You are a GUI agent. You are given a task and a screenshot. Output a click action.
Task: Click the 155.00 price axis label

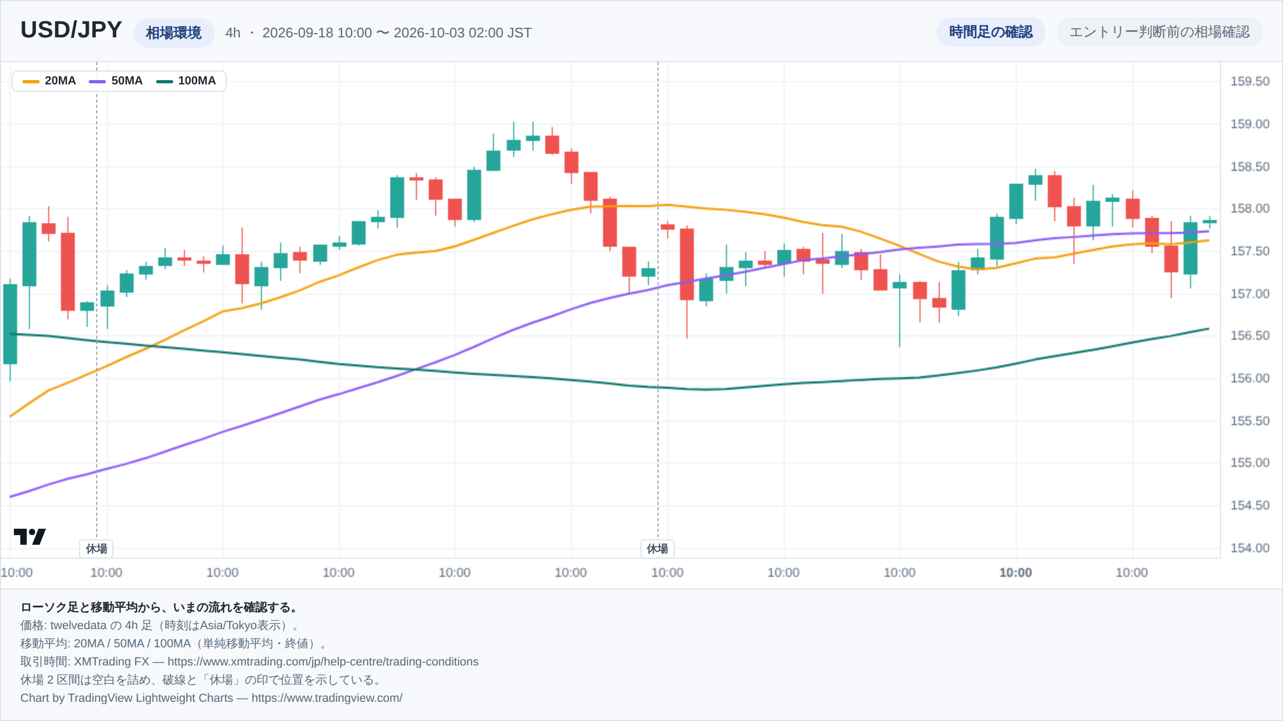(1250, 463)
